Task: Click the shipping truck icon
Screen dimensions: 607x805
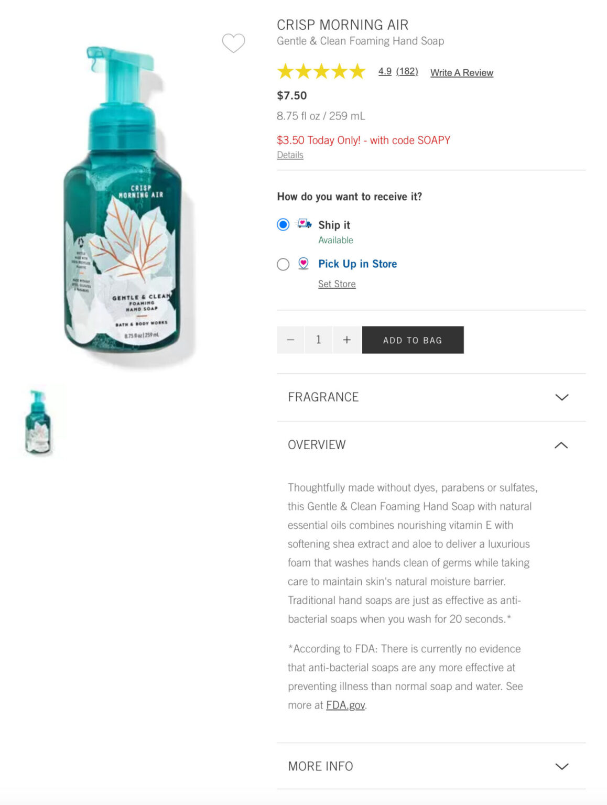Action: (x=304, y=224)
